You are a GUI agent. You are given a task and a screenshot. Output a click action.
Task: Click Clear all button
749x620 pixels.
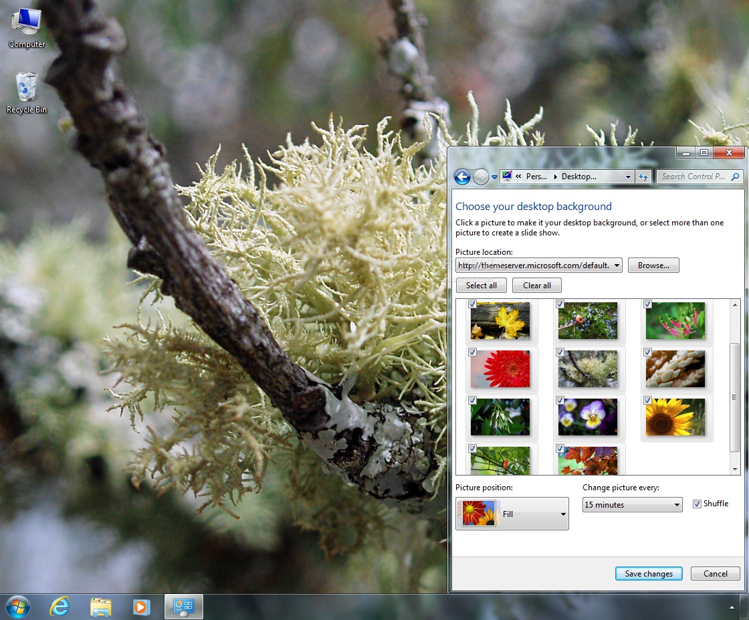click(x=537, y=285)
